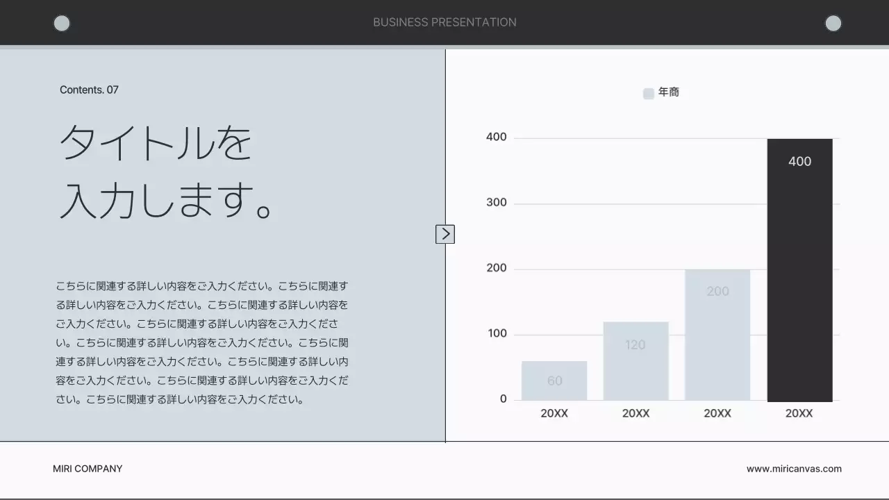
Task: Click the 20XX label under the dark bar
Action: [799, 413]
